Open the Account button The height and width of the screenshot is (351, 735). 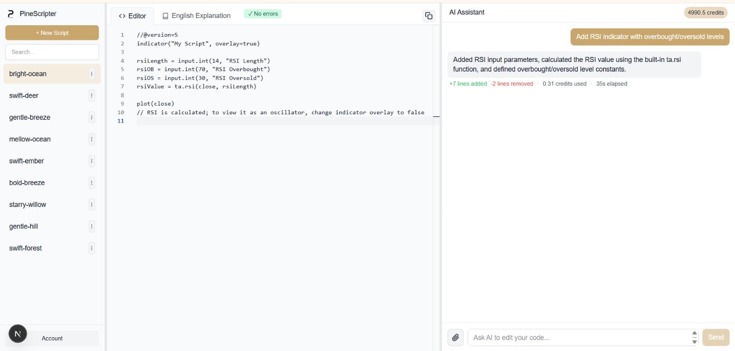click(52, 338)
